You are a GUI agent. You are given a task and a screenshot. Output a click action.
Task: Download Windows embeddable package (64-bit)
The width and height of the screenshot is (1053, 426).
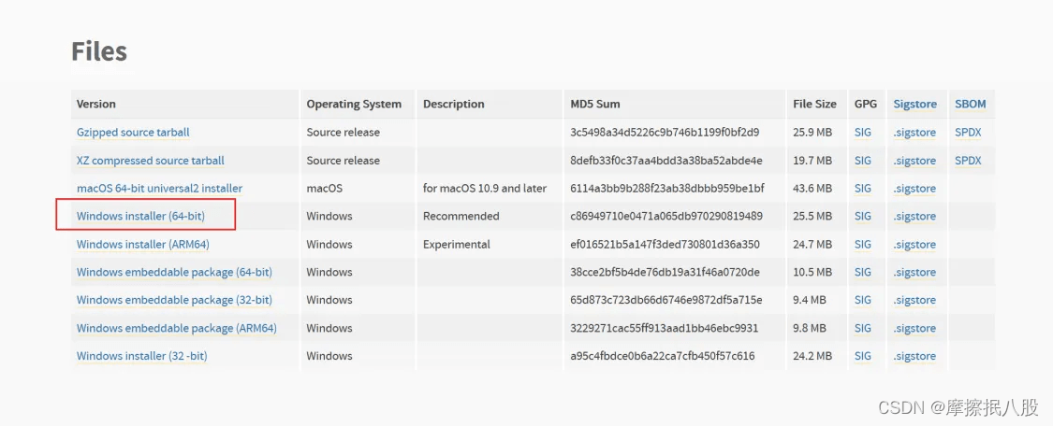pos(174,273)
